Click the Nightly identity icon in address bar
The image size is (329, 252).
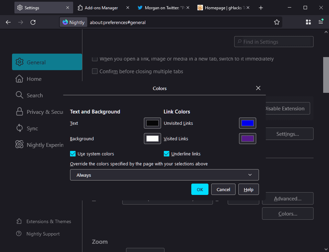pyautogui.click(x=73, y=22)
